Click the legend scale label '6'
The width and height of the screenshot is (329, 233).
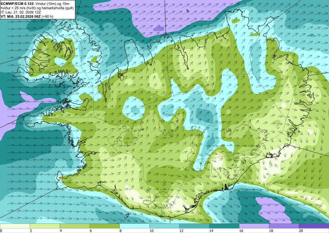click(x=90, y=231)
